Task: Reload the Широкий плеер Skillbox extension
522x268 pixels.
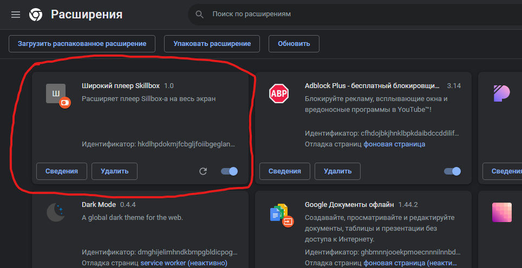Action: click(x=203, y=171)
